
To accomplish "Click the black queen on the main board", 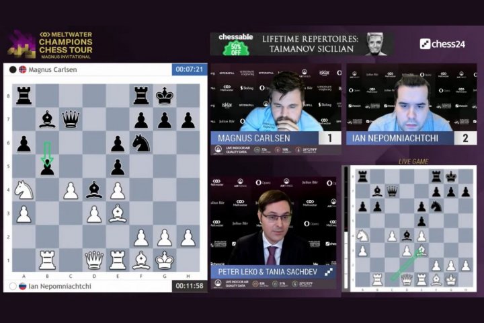I will [71, 119].
